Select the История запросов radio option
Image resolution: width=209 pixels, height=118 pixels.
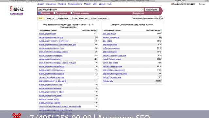click(x=72, y=13)
